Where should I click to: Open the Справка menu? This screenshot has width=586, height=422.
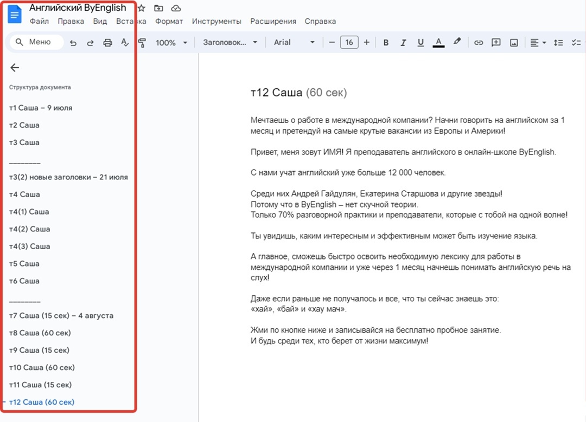click(320, 21)
